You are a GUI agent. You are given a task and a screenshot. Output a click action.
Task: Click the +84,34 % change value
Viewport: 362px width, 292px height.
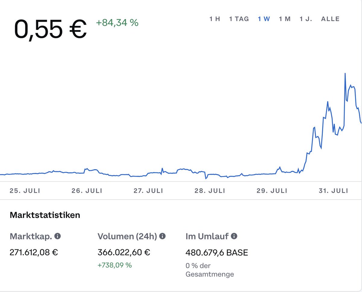pos(117,23)
